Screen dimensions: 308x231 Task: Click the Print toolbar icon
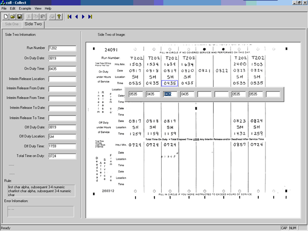52,17
